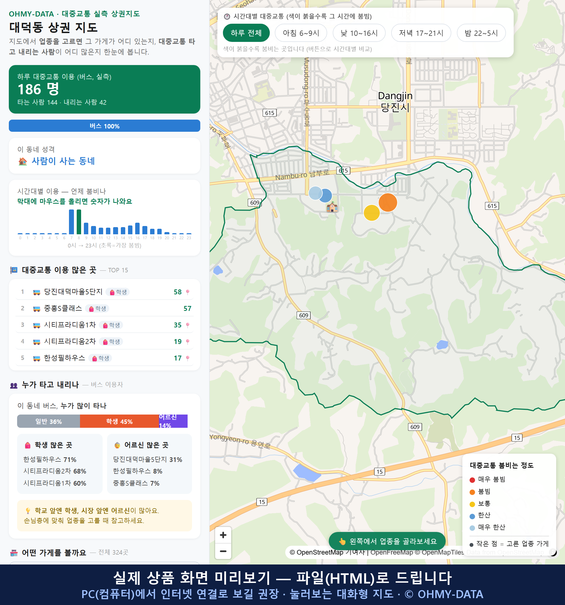Click the shop icon beside 어떤 가게를 볼까요
Screen dimensions: 565x605
(14, 553)
